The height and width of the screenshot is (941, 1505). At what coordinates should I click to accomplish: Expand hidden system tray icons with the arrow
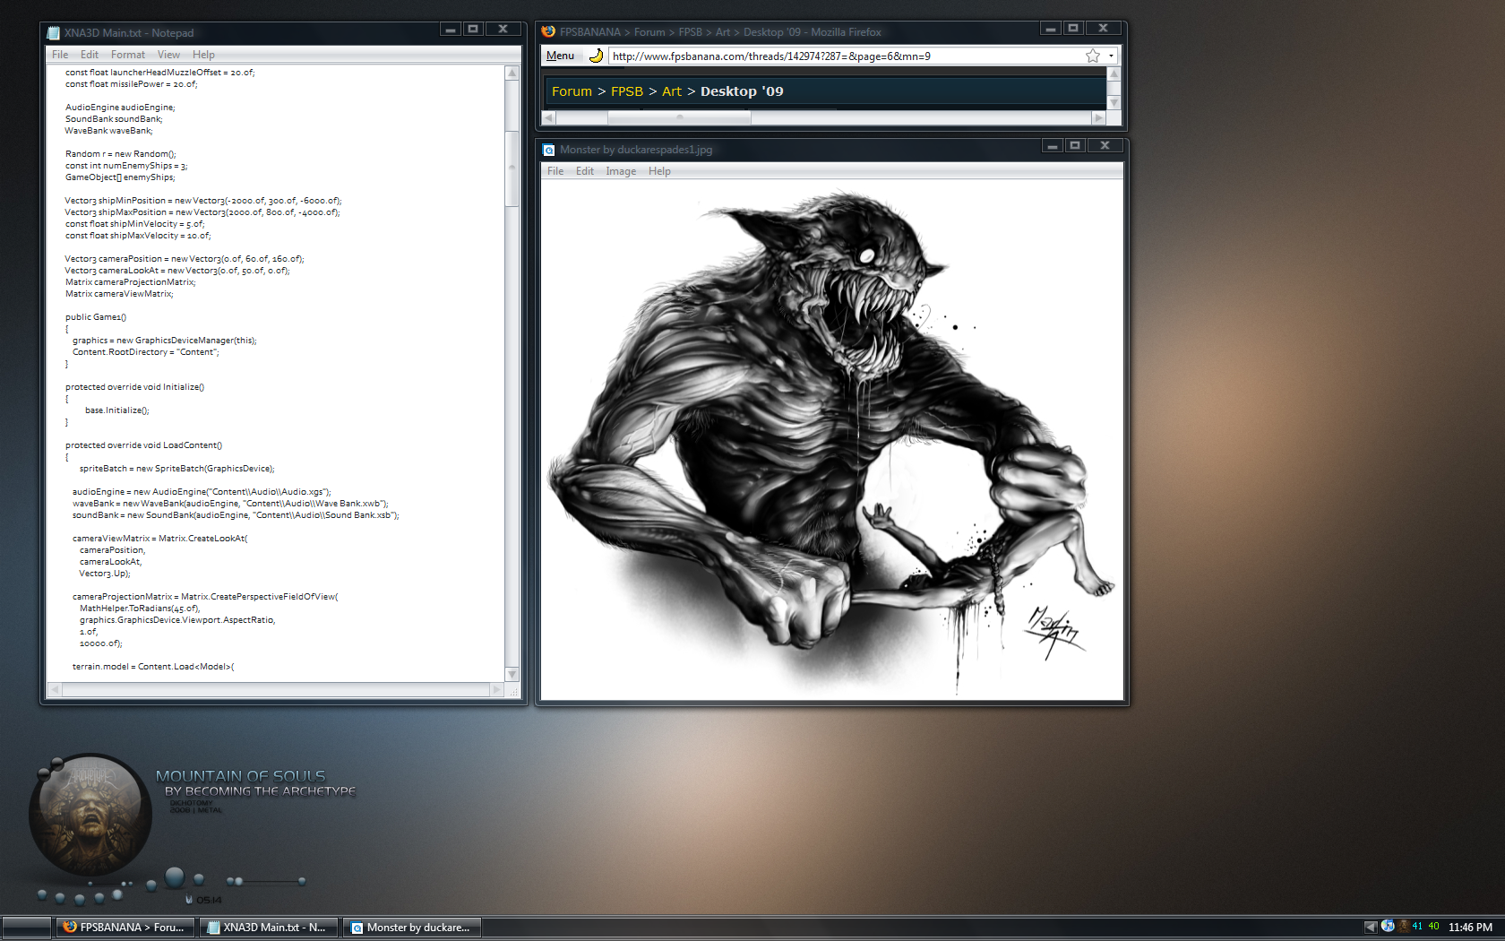tap(1370, 927)
